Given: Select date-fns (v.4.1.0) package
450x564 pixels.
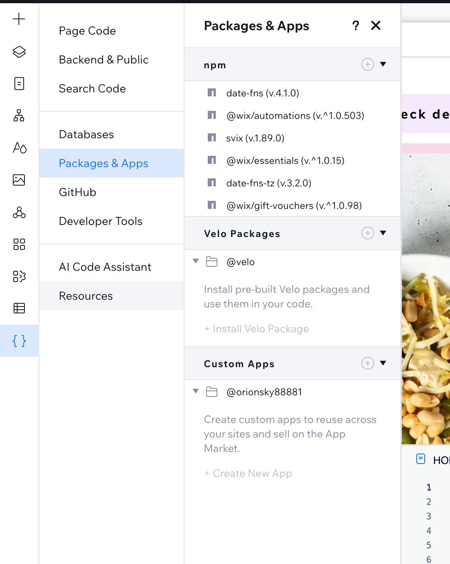Looking at the screenshot, I should pos(292,93).
